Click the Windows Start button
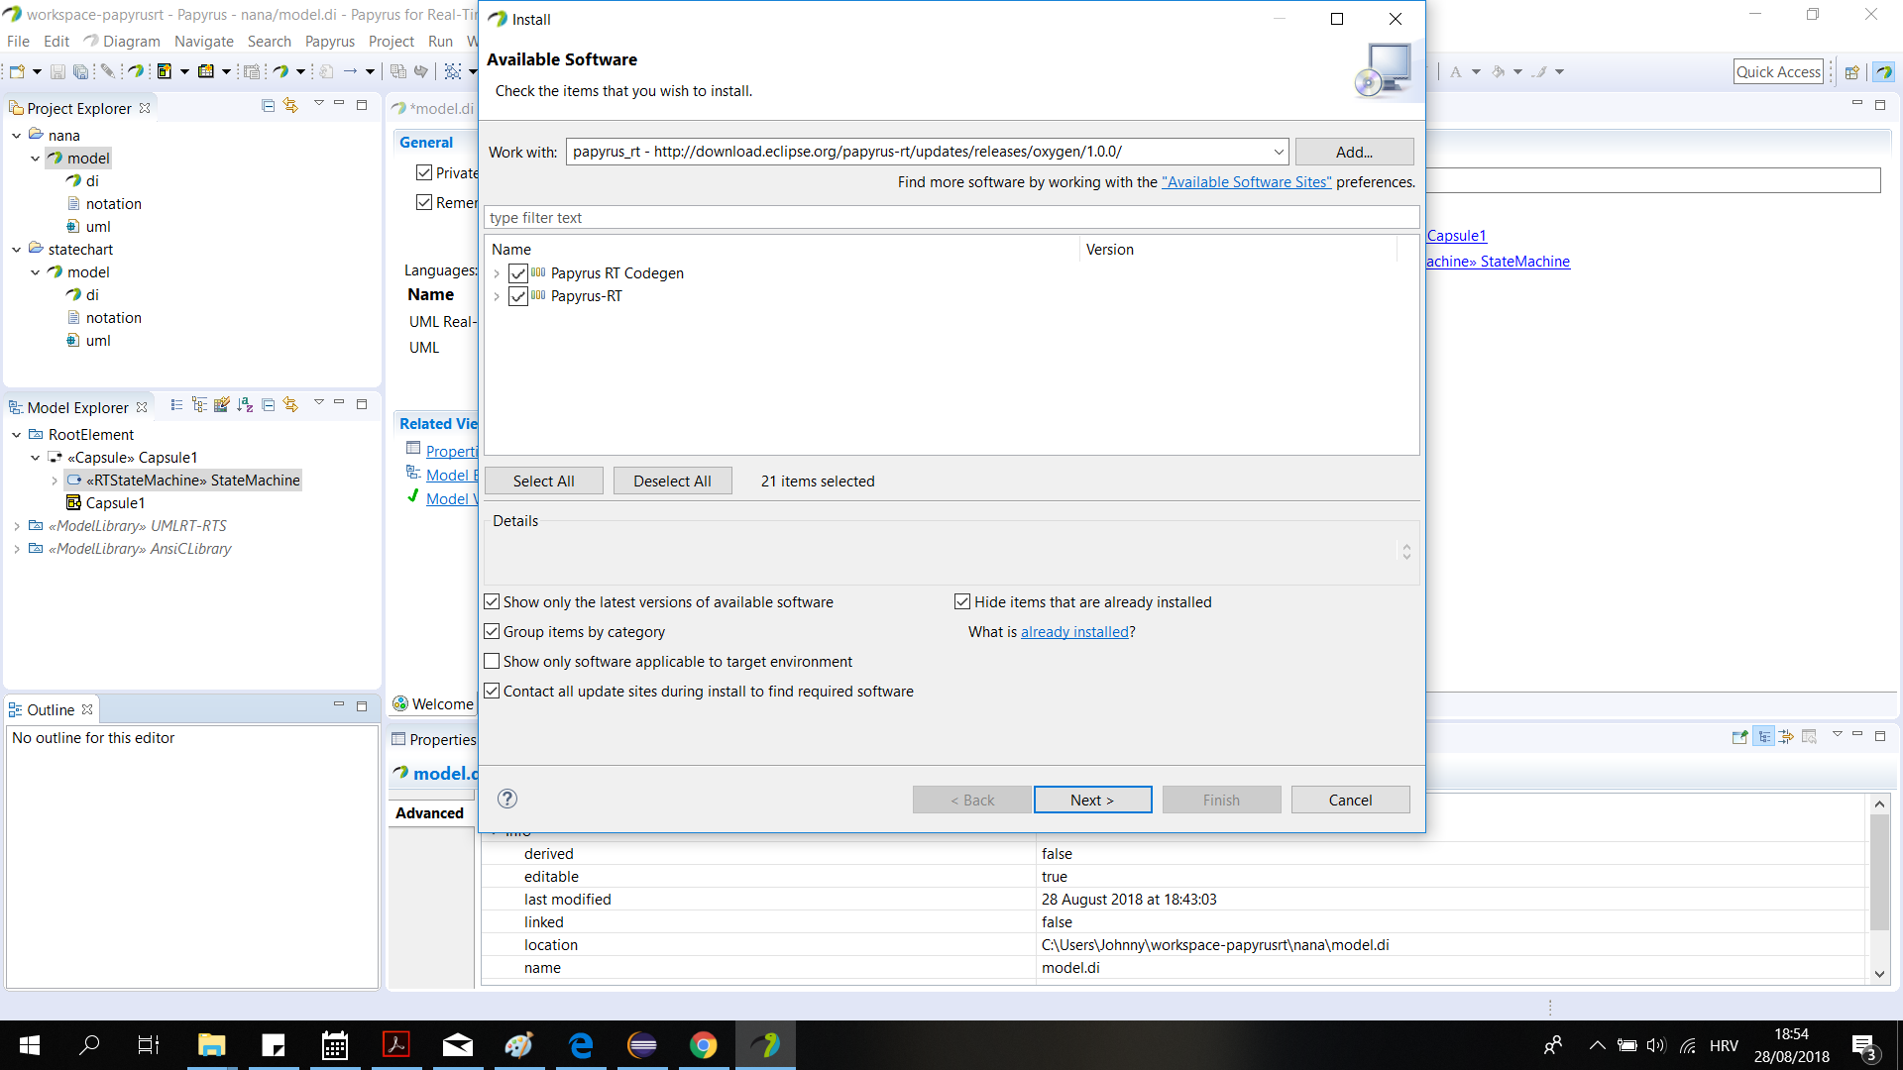Screen dimensions: 1903x1070 point(30,1045)
